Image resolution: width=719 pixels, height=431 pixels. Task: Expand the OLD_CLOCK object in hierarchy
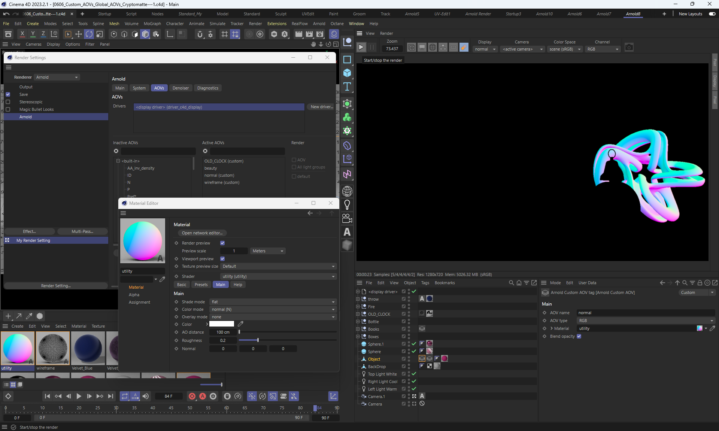click(x=358, y=314)
